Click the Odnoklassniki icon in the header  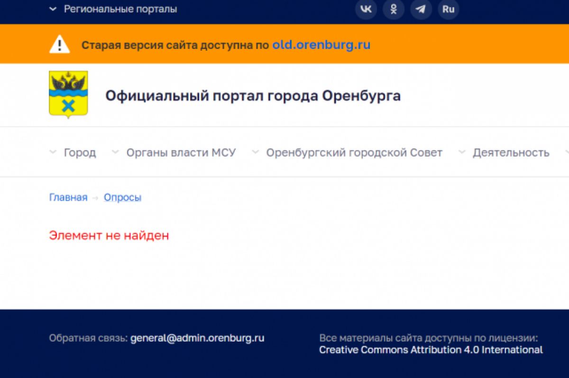tap(393, 9)
